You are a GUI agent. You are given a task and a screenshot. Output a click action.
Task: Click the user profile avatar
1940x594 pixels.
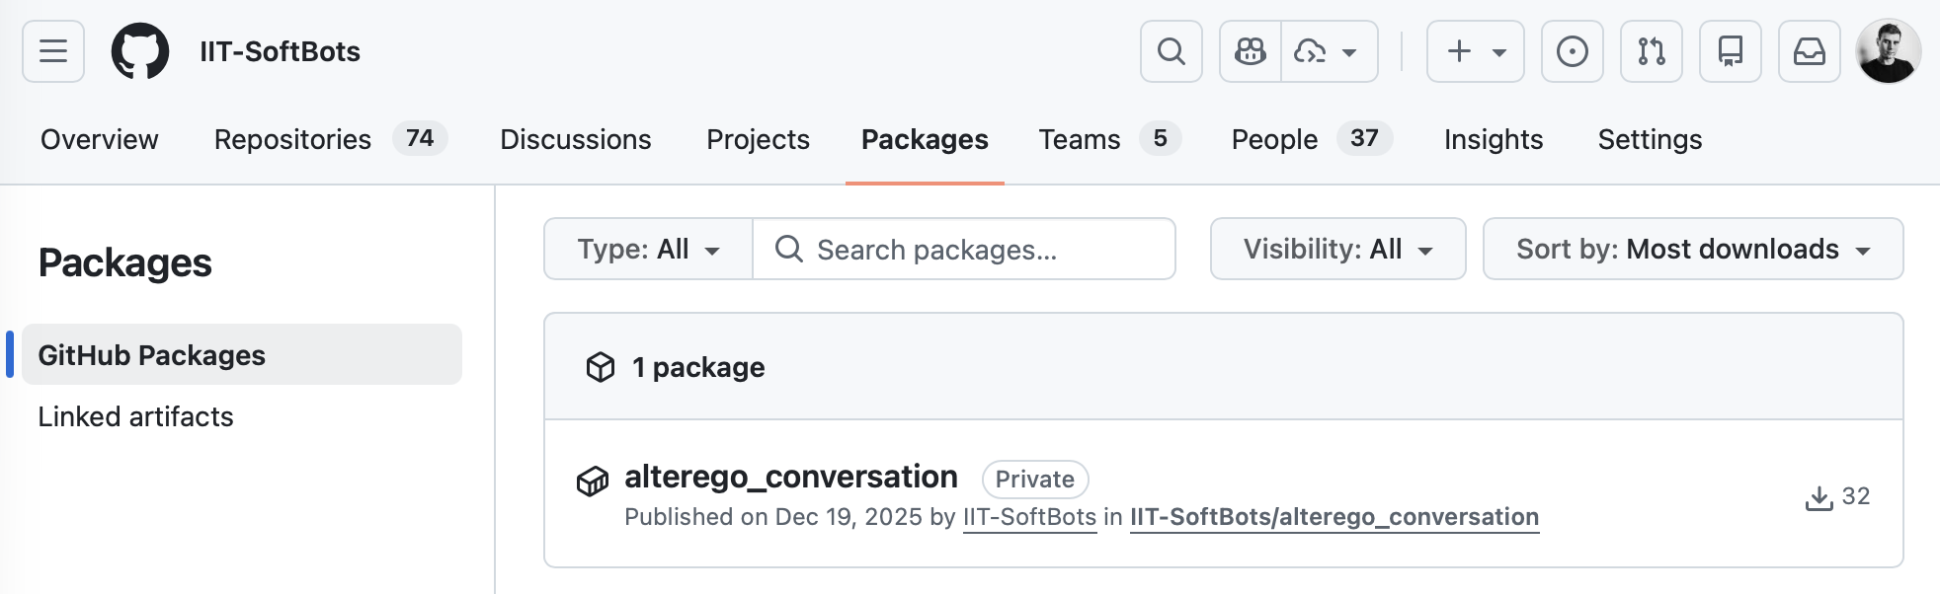point(1889,51)
